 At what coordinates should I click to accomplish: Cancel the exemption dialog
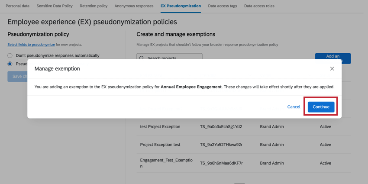coord(294,107)
